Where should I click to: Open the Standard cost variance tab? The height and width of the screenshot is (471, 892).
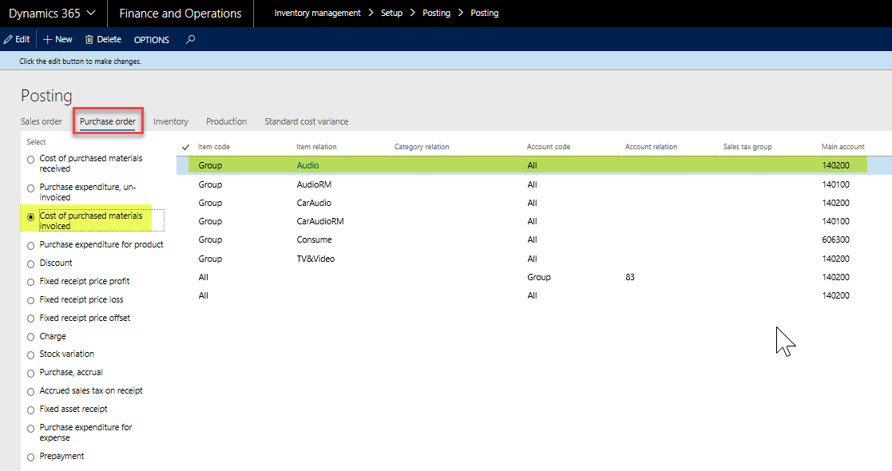tap(306, 121)
